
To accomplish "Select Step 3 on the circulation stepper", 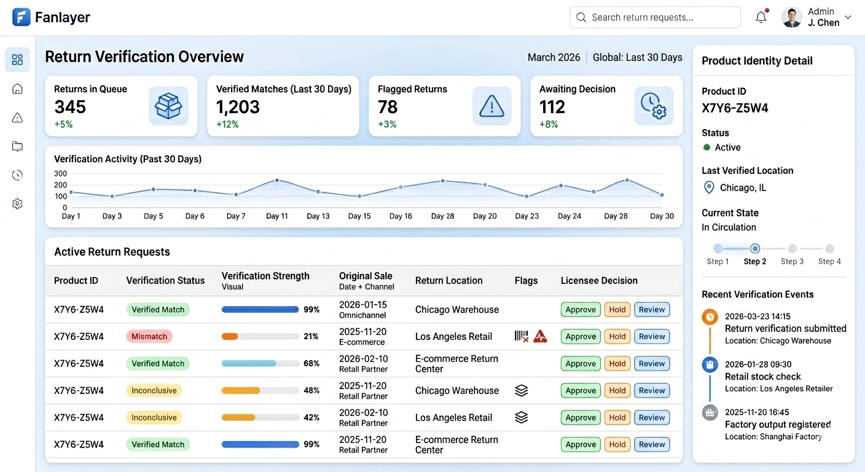I will pyautogui.click(x=792, y=248).
